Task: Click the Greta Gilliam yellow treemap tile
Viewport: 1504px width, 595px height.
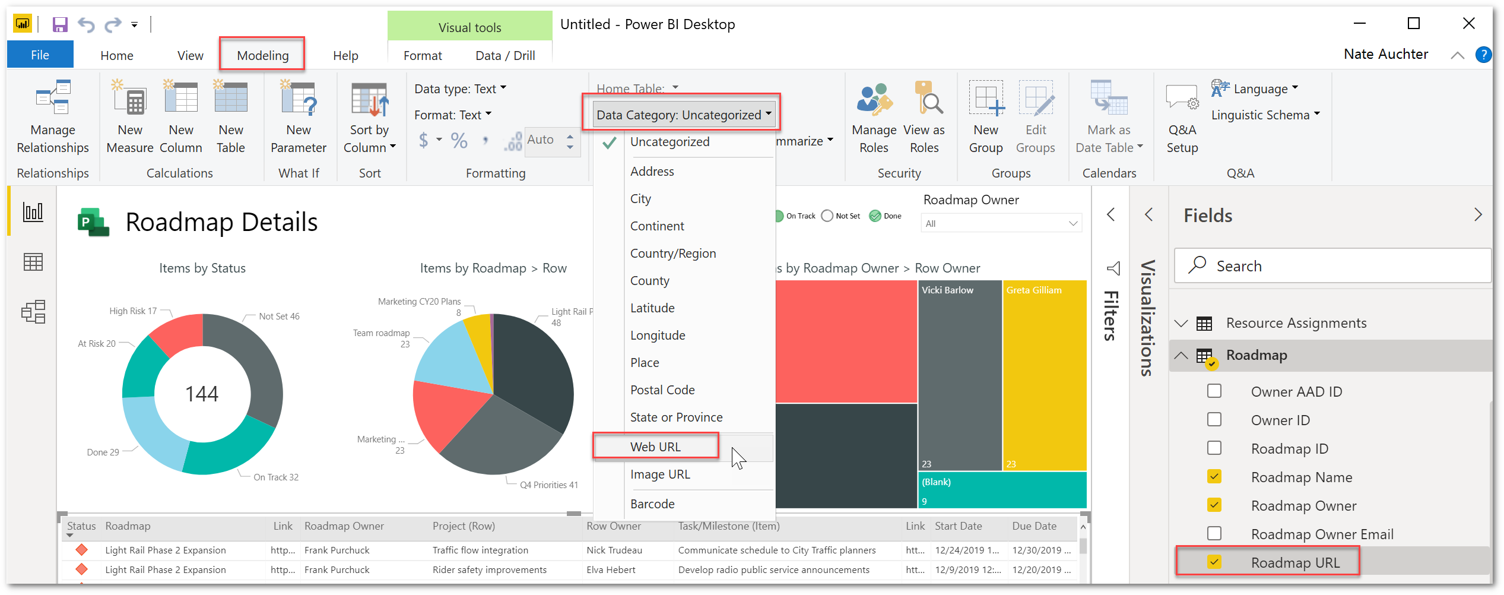Action: 1044,375
